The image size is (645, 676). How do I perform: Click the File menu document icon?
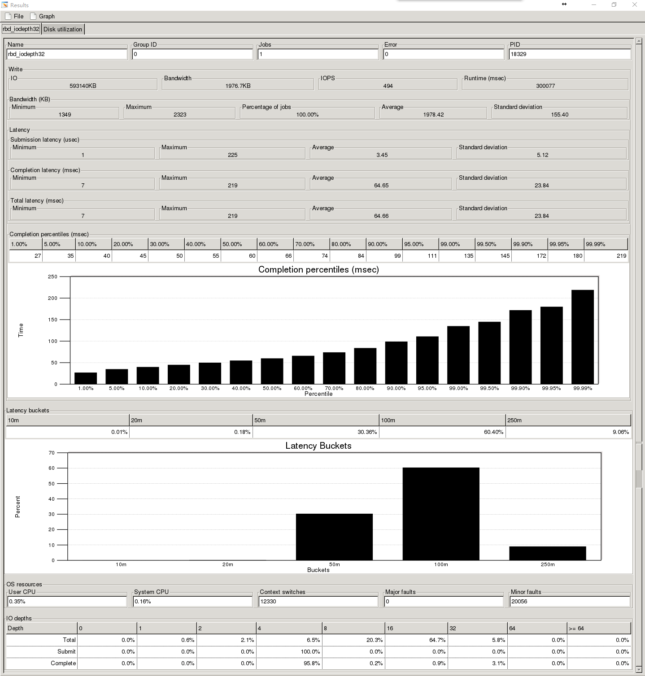[x=8, y=16]
